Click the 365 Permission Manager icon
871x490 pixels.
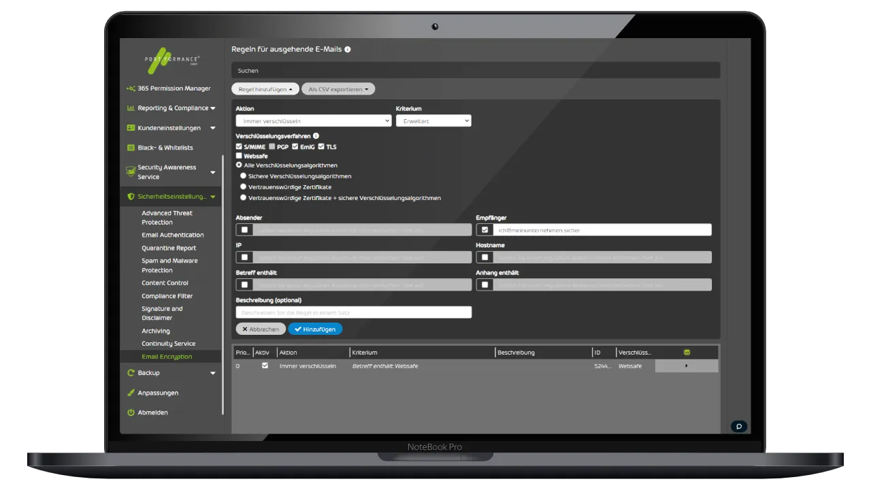pyautogui.click(x=131, y=88)
